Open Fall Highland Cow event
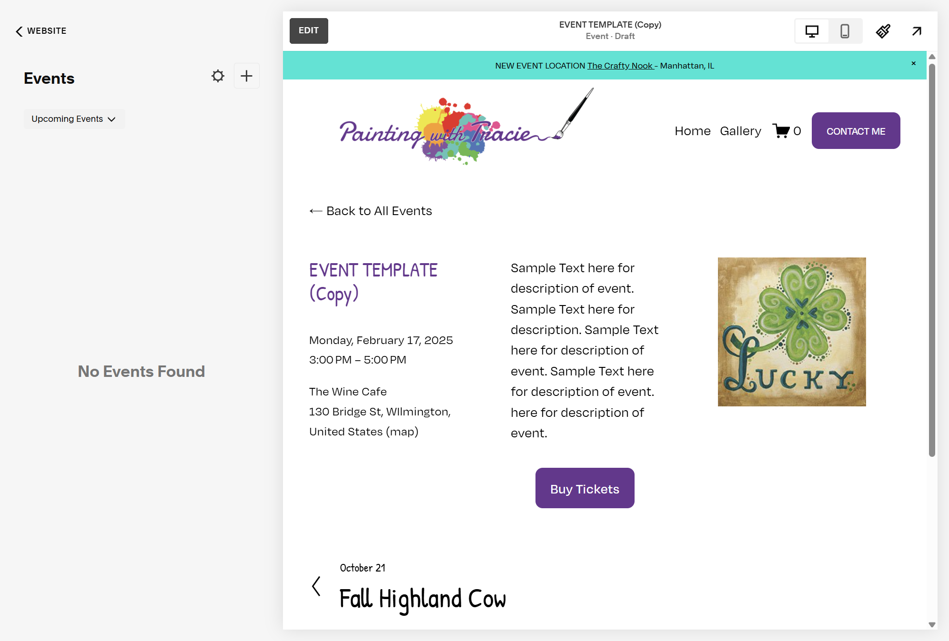The width and height of the screenshot is (949, 641). point(423,599)
